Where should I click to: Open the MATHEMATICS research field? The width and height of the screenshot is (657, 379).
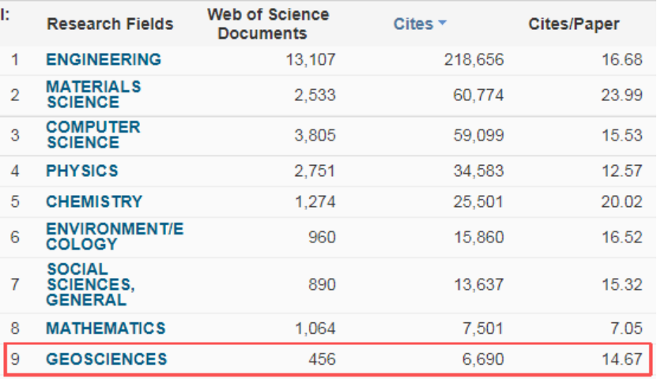[x=105, y=328]
